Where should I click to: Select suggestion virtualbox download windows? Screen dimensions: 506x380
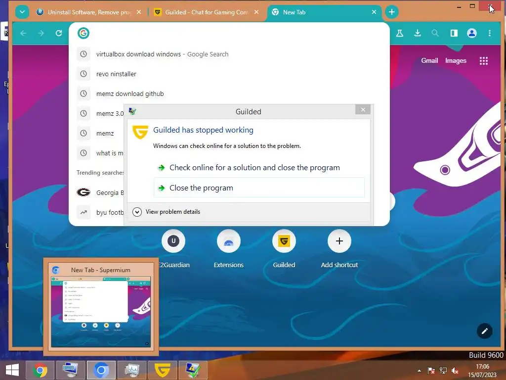[229, 54]
